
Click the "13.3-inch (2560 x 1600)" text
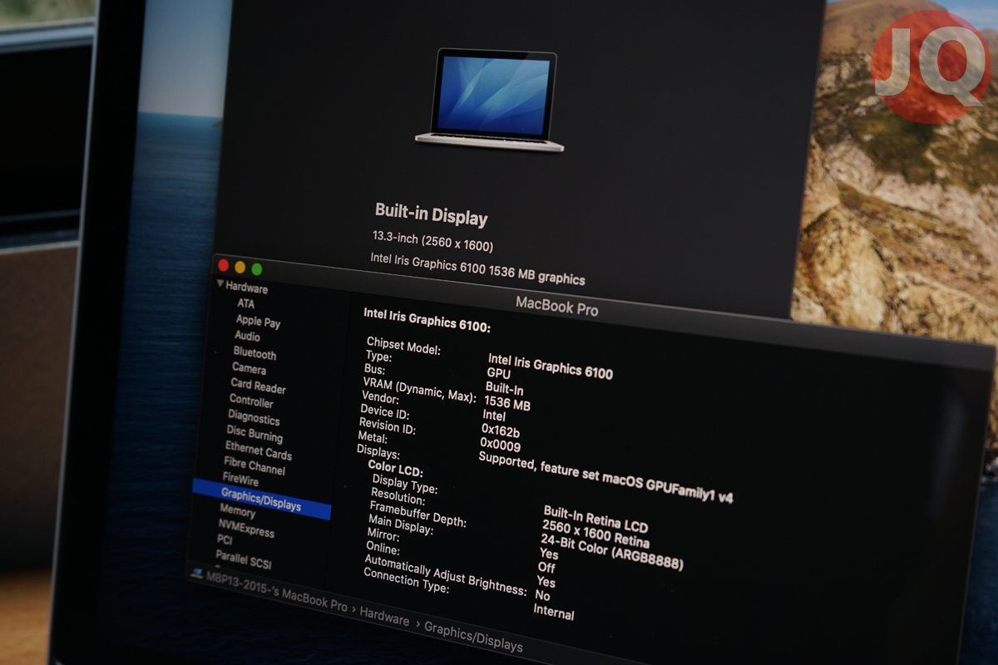(x=432, y=241)
